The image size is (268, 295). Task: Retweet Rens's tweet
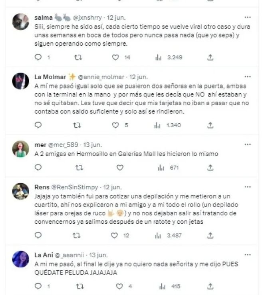[x=79, y=236]
